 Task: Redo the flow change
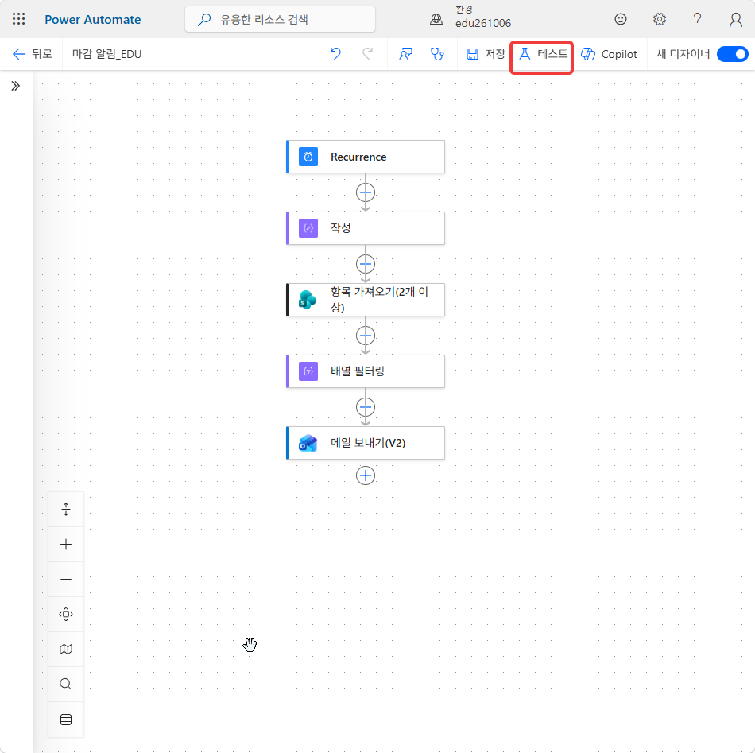[367, 54]
